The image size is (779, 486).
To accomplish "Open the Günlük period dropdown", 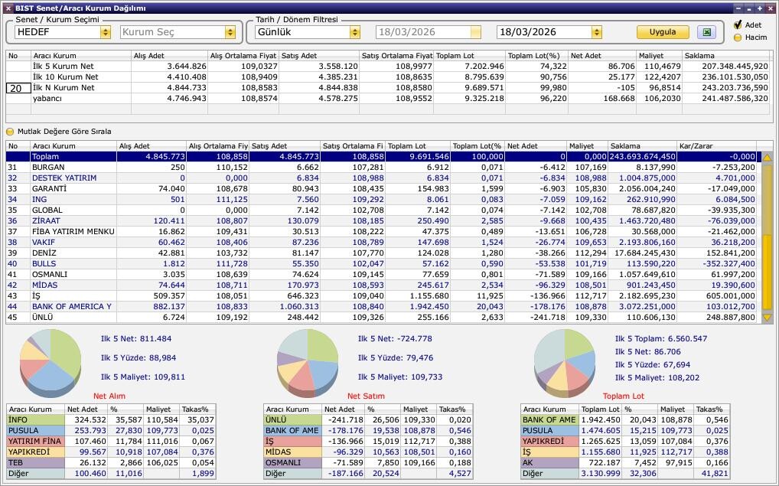I will 354,32.
